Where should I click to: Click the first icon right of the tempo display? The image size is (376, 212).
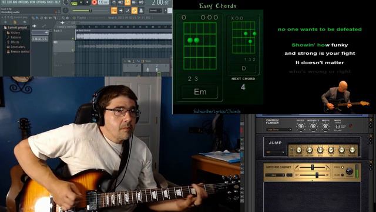pyautogui.click(x=114, y=2)
